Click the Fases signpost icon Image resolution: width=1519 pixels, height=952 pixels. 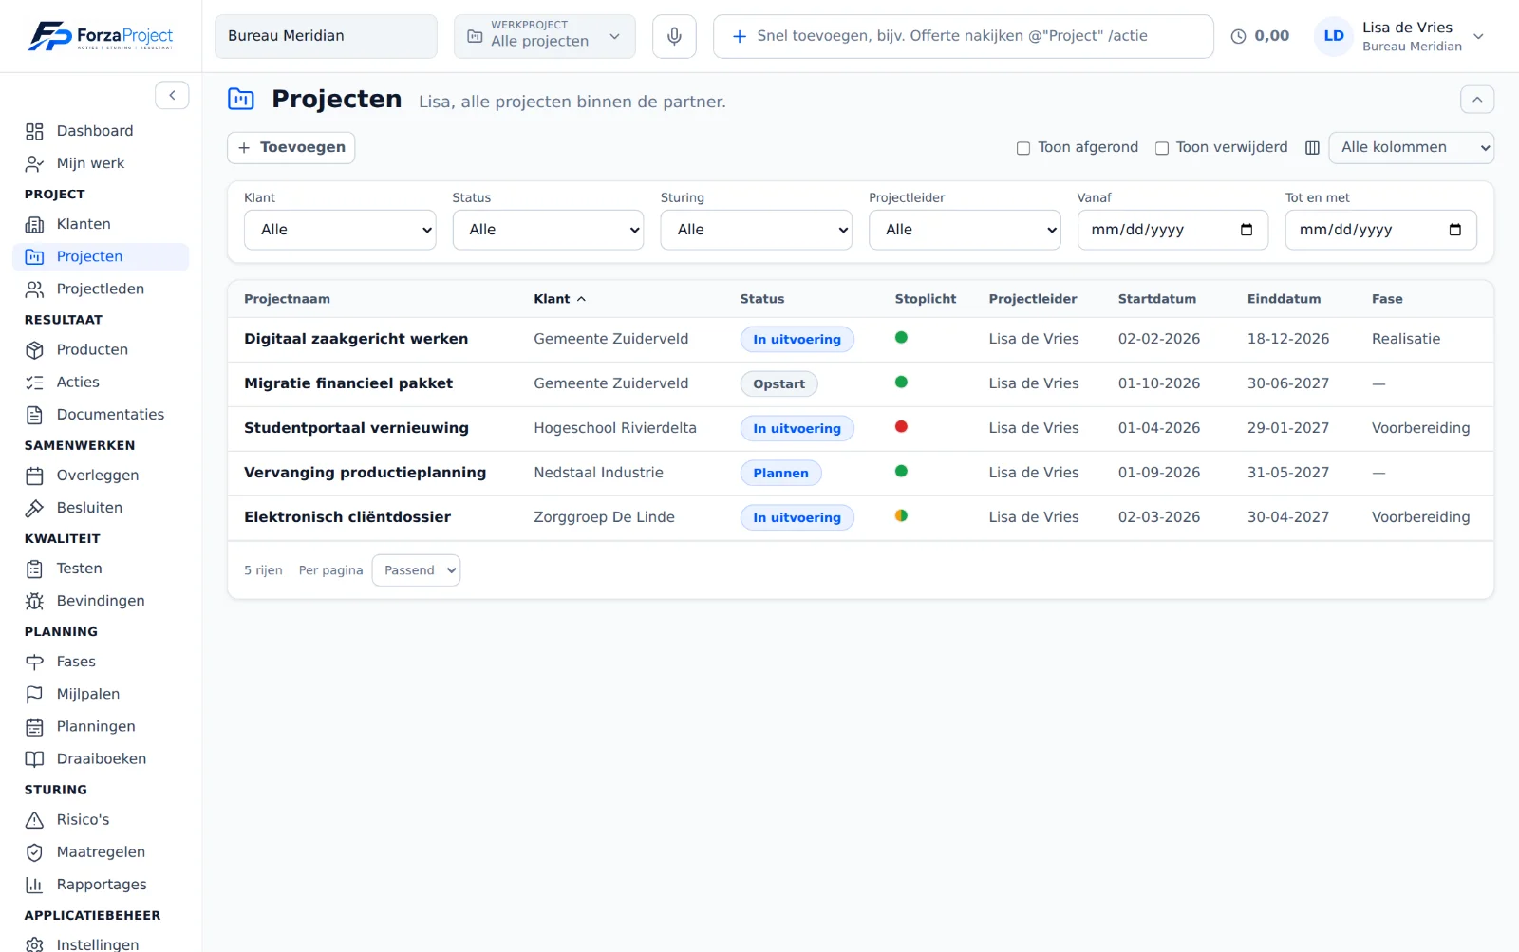point(34,662)
